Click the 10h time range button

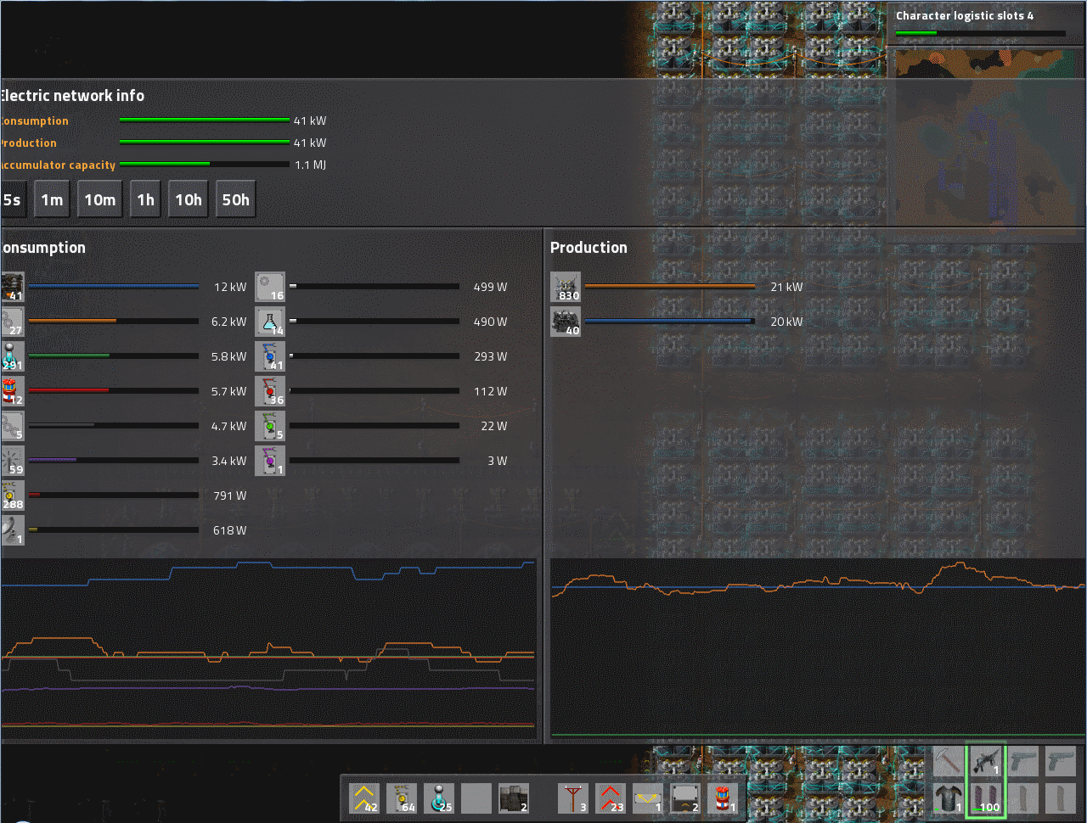(x=189, y=200)
